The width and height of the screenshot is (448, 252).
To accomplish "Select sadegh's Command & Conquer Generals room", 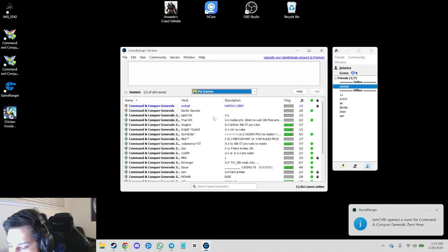I will tap(222, 106).
